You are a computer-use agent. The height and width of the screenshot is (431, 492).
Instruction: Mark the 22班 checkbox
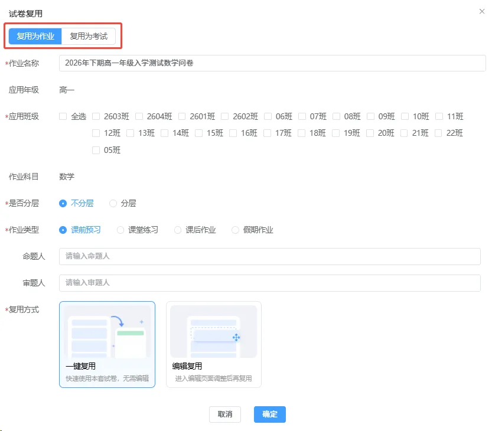438,133
